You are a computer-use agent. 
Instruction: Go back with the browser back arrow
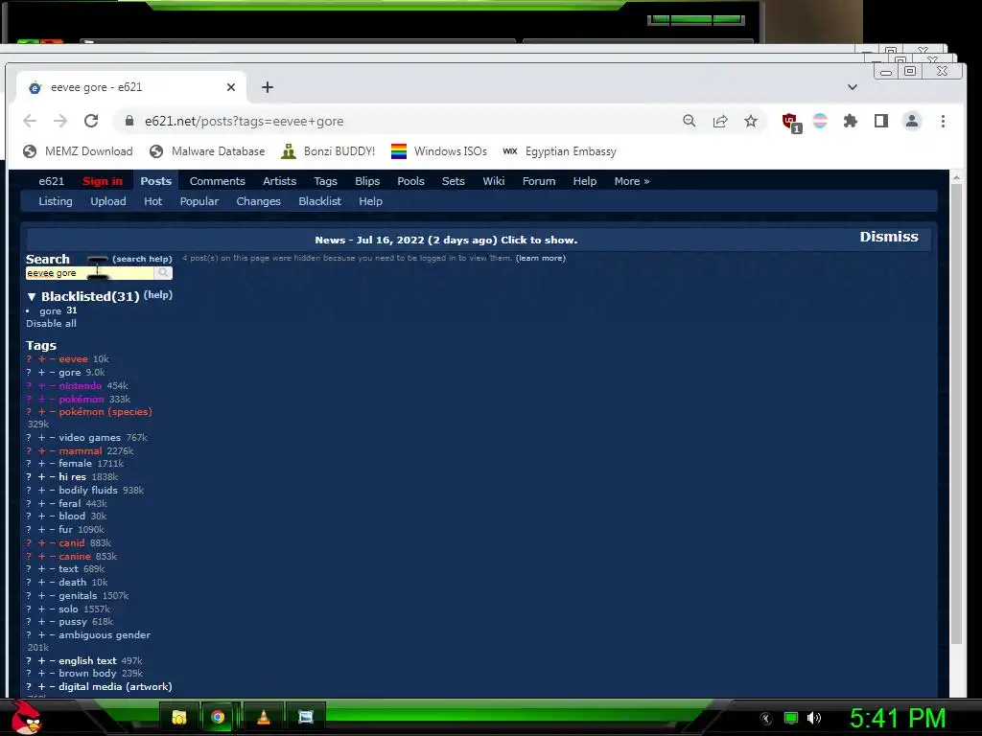(x=30, y=121)
